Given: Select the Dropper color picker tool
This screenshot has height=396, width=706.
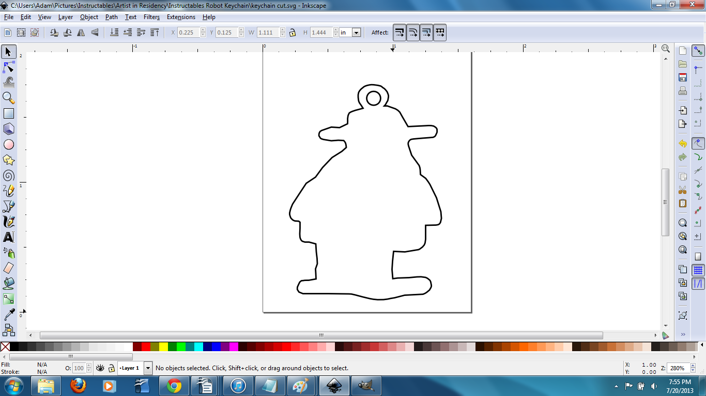Looking at the screenshot, I should tap(8, 315).
